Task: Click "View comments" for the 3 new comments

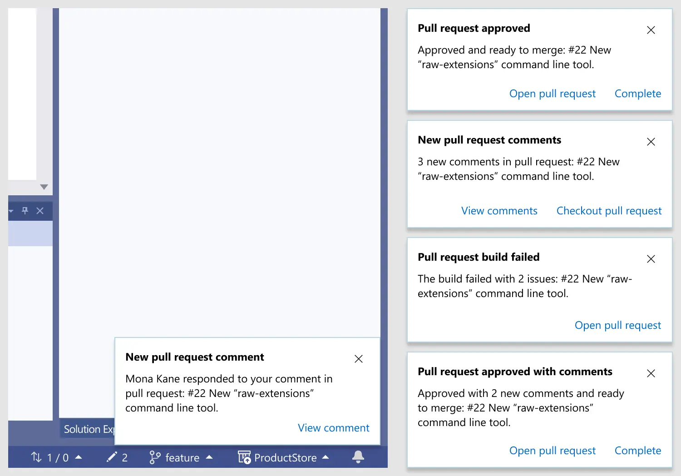Action: [499, 211]
